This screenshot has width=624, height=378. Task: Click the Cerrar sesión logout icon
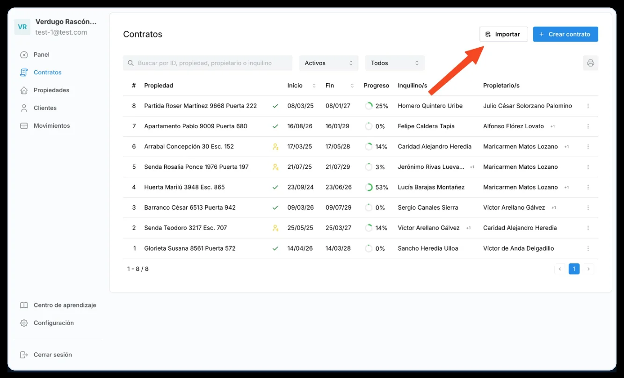24,355
